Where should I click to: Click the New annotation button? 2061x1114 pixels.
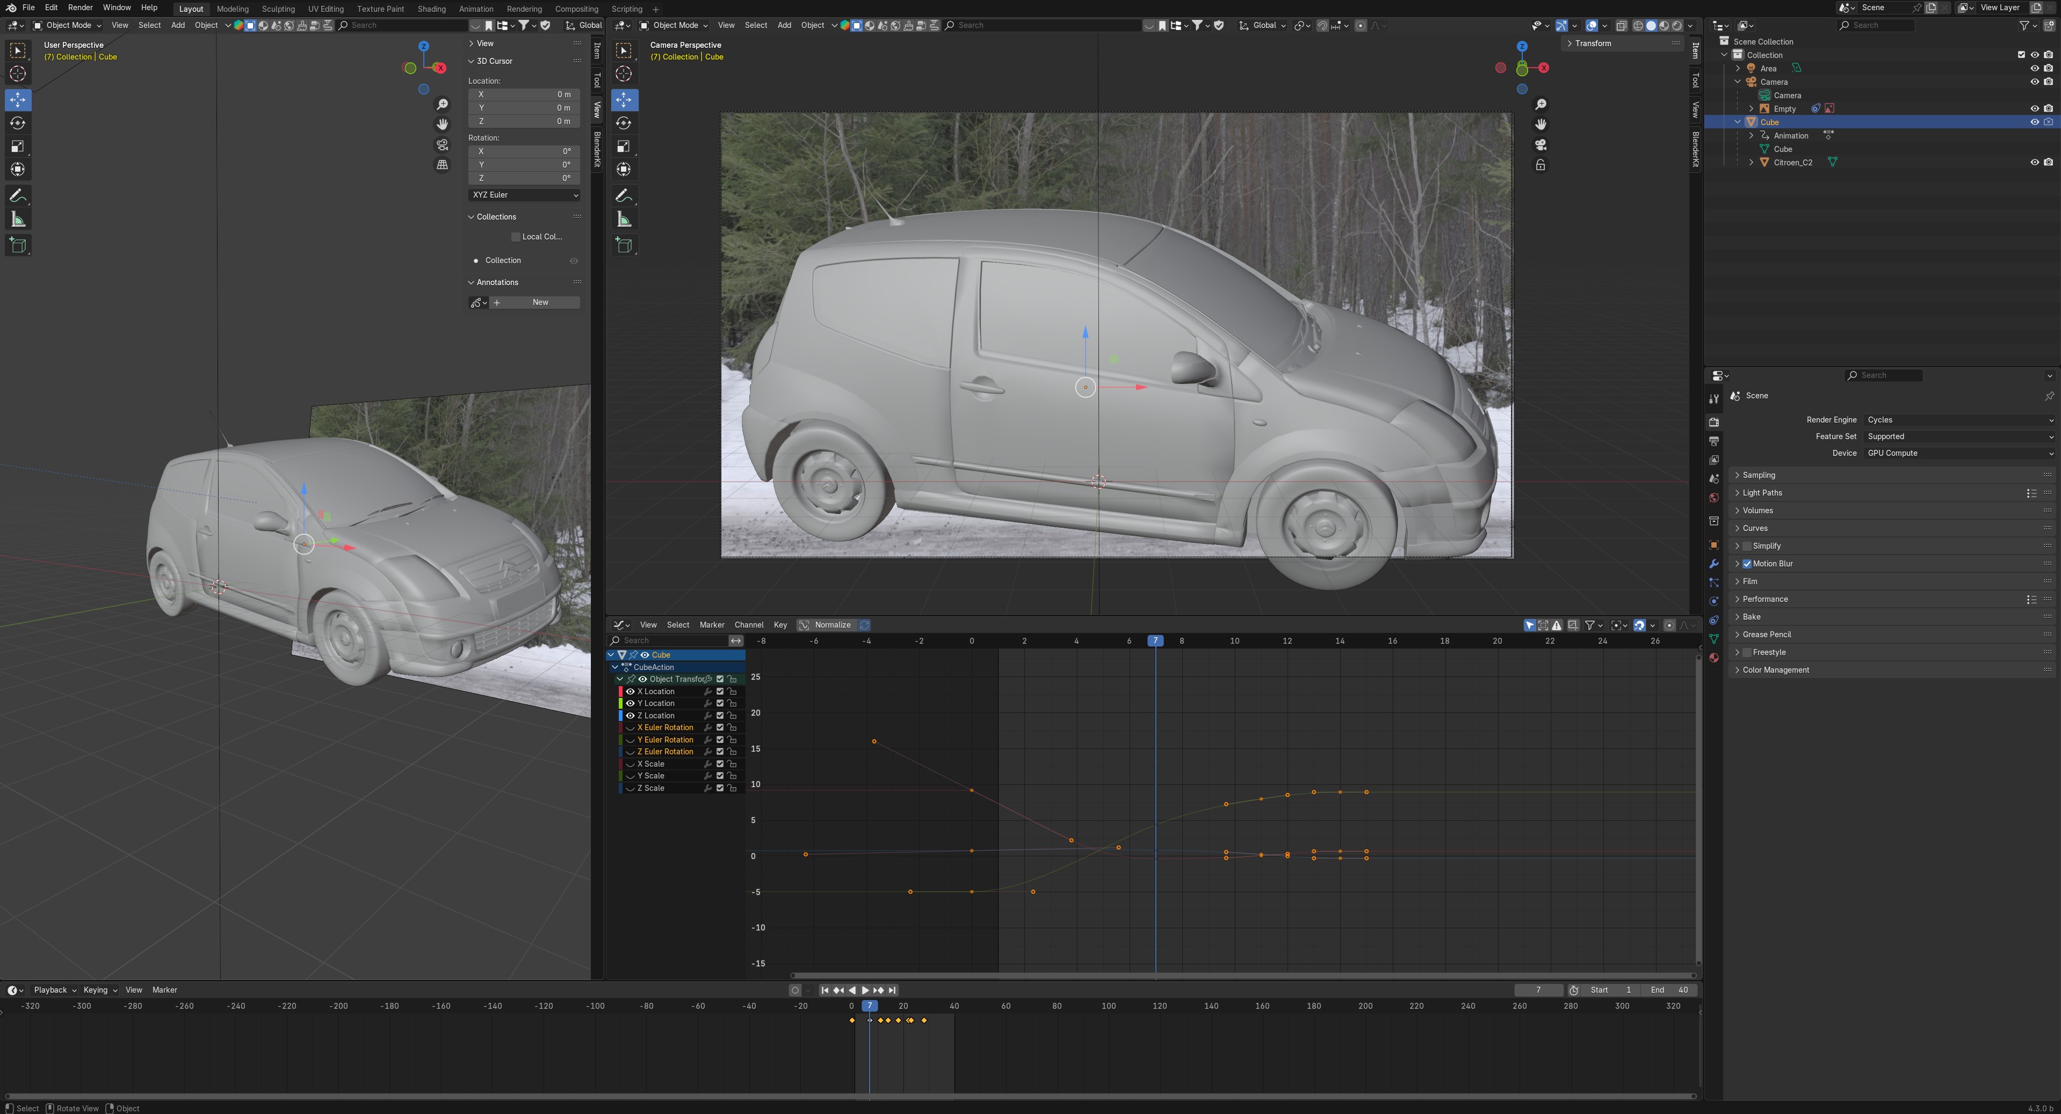coord(540,302)
